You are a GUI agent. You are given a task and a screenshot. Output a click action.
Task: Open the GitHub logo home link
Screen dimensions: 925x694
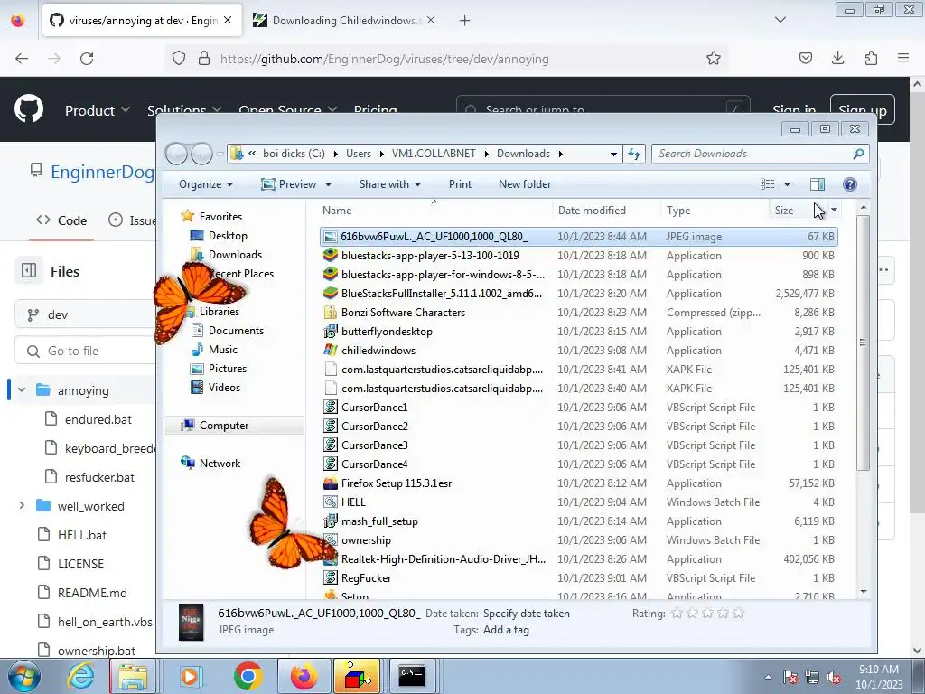[x=29, y=108]
